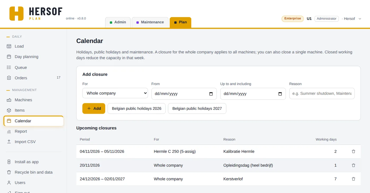Click period 24/12/2026 – 02/01/2027
Screen dimensions: 370x193
click(x=102, y=179)
